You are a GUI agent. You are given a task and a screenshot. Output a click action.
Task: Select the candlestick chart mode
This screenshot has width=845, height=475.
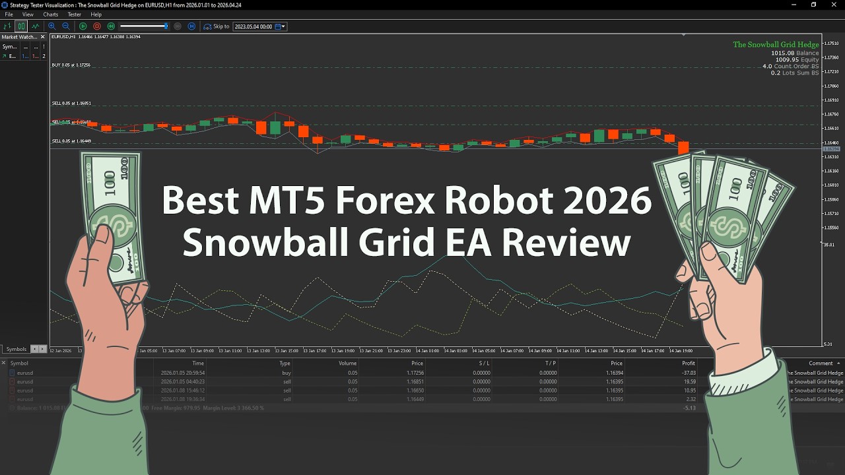(x=21, y=26)
